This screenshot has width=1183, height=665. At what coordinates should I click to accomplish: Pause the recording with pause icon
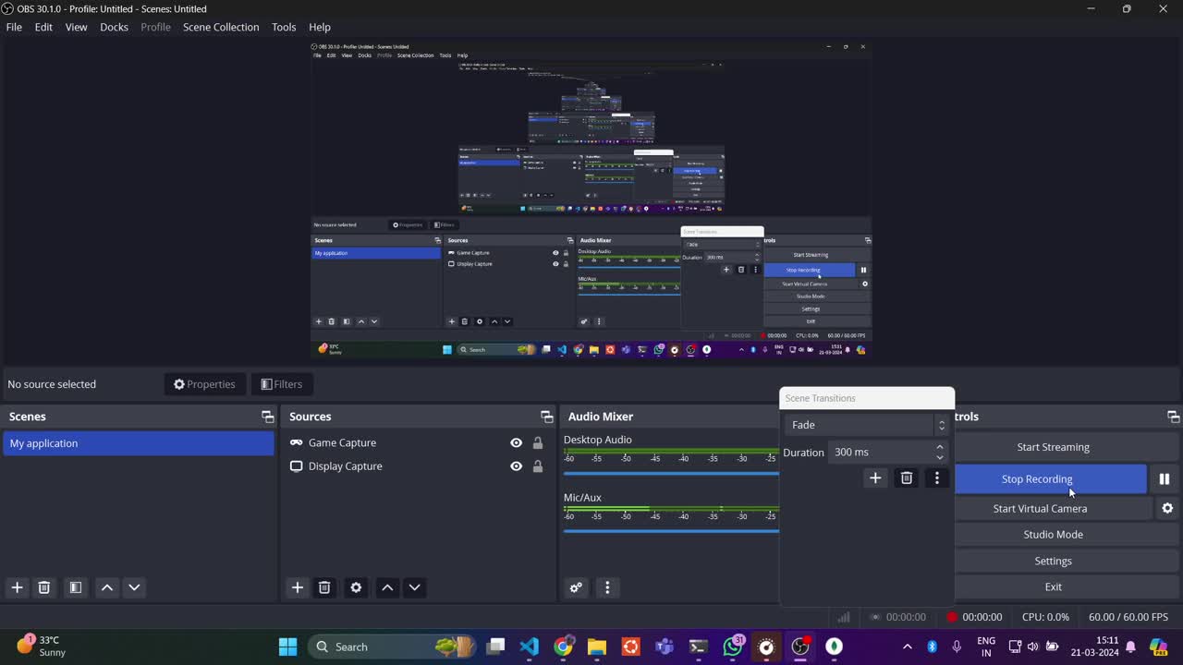1164,478
